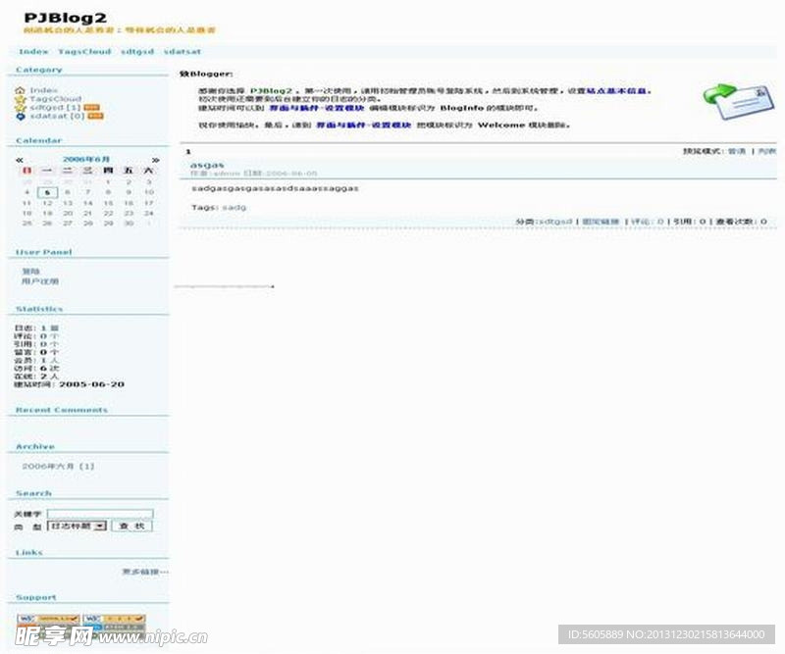Click the post body text sadgasgasgasasasdsaaassaggas

click(x=276, y=188)
